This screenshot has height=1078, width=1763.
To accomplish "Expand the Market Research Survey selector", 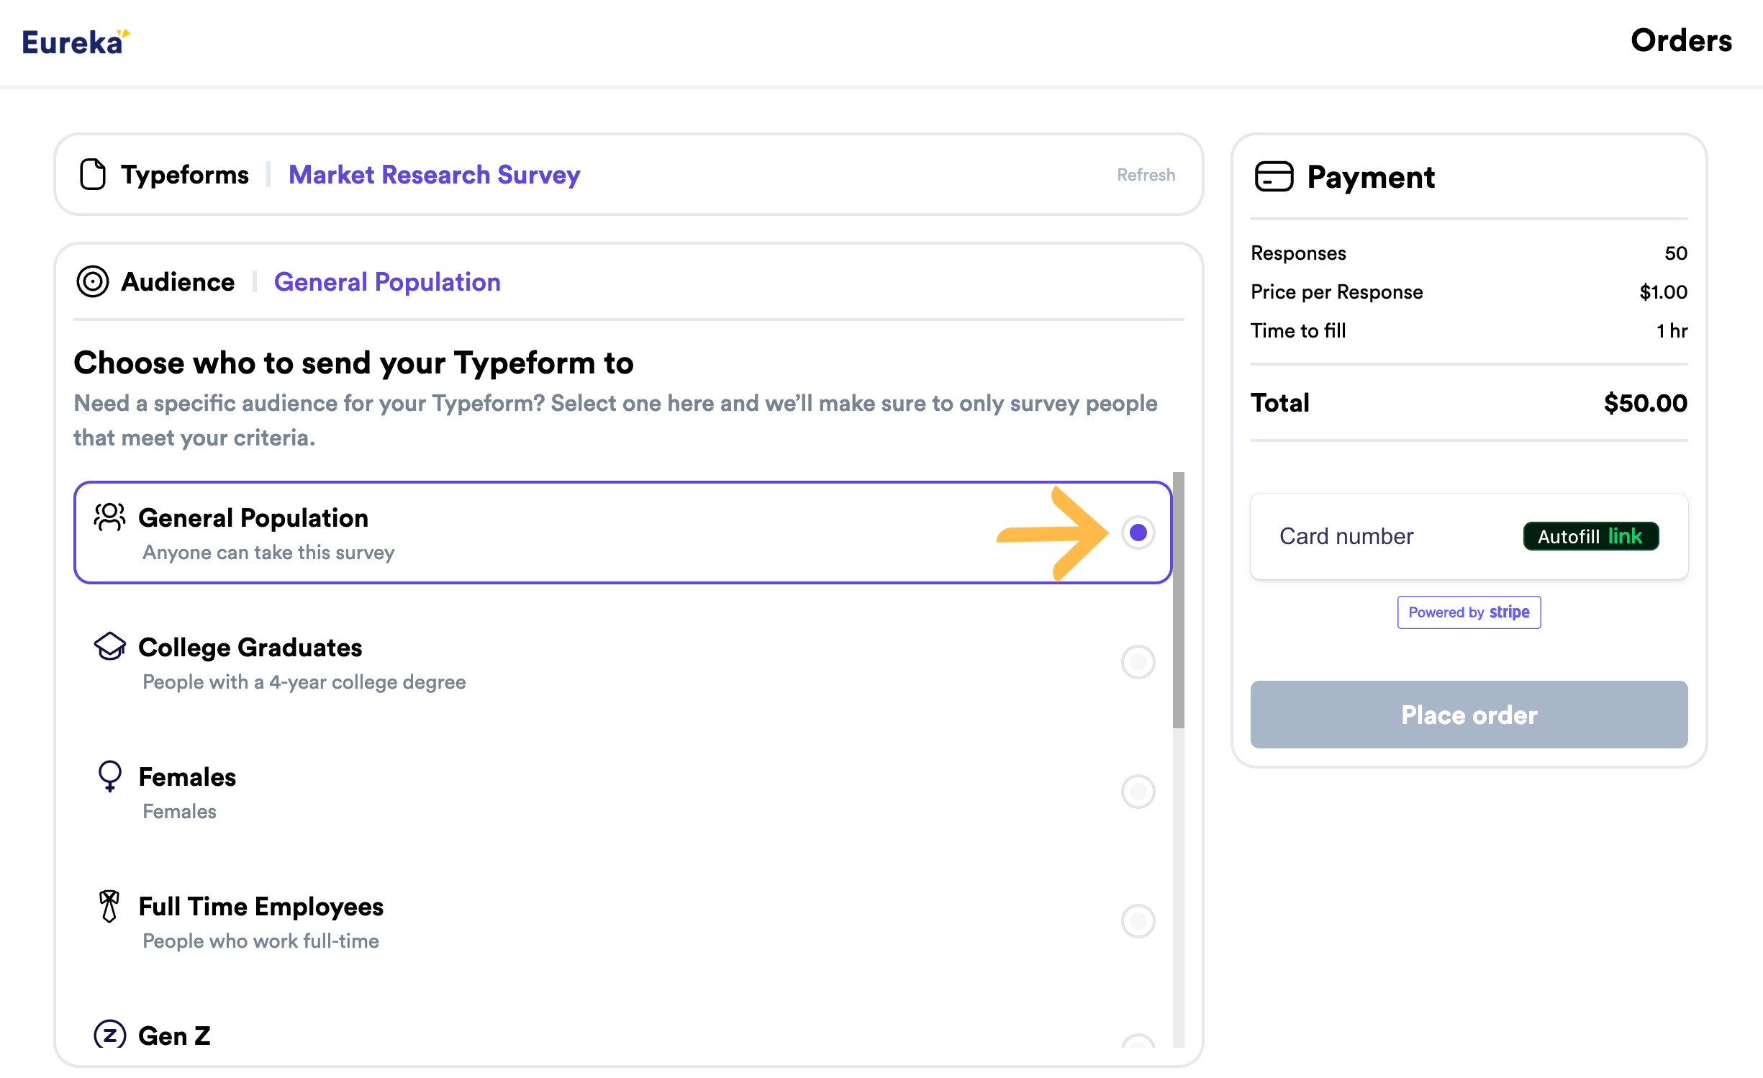I will 434,174.
